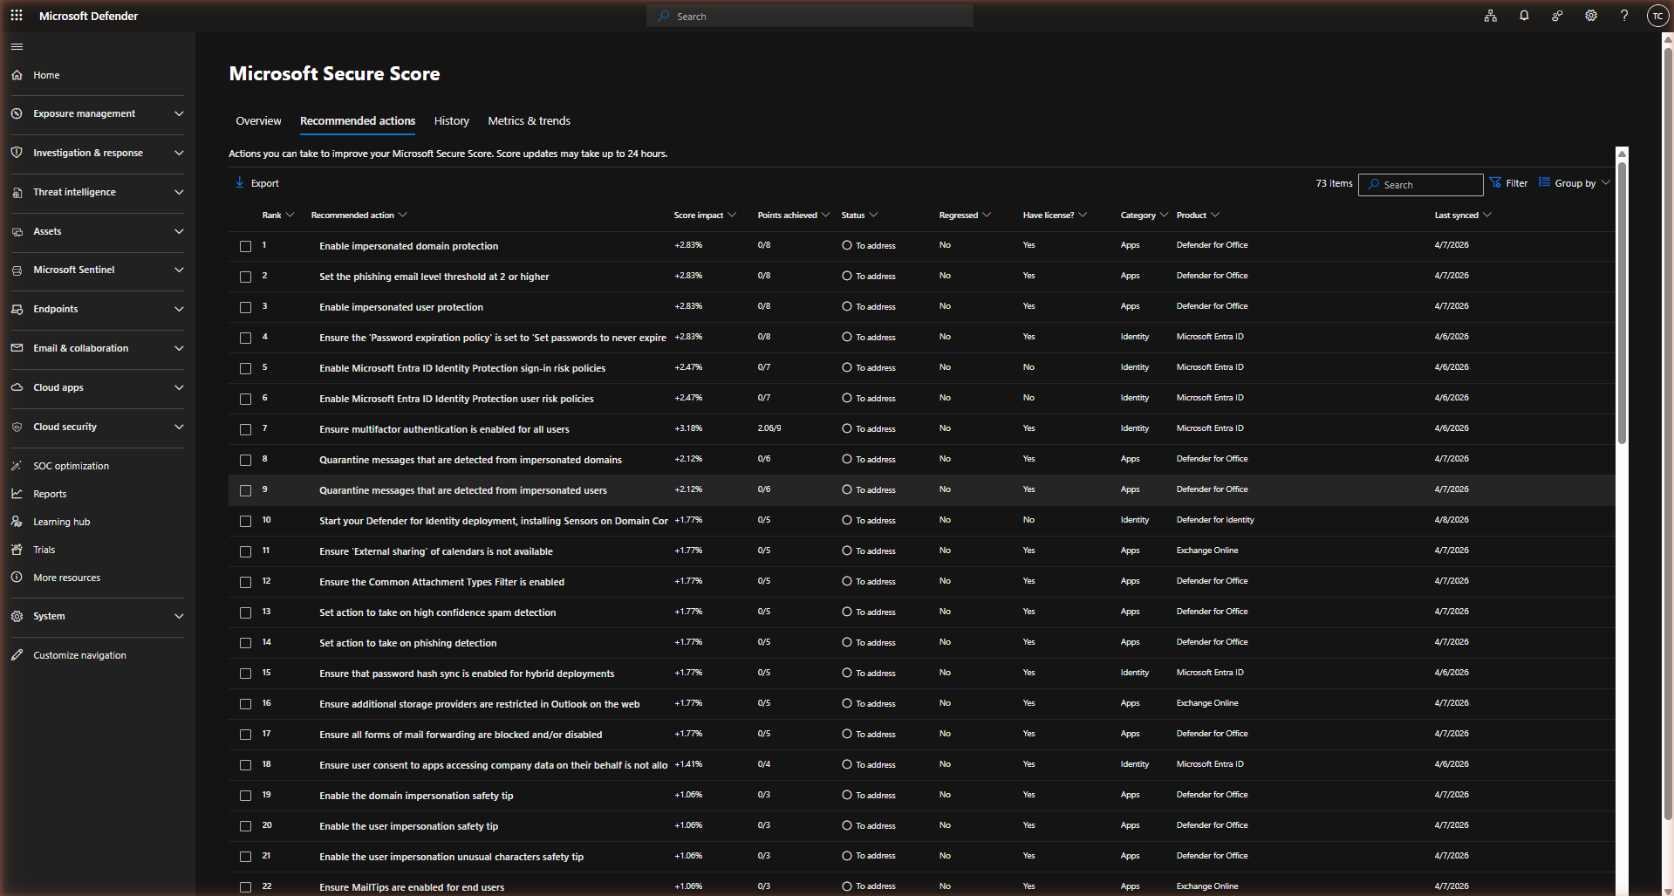Click the Microsoft Sentinel icon
The width and height of the screenshot is (1674, 896).
pos(17,270)
